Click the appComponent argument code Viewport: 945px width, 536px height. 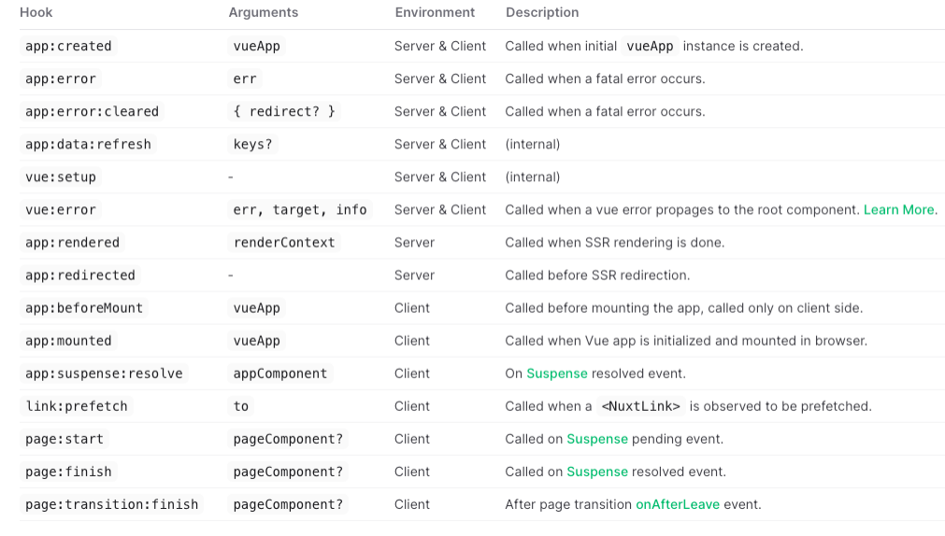tap(280, 374)
